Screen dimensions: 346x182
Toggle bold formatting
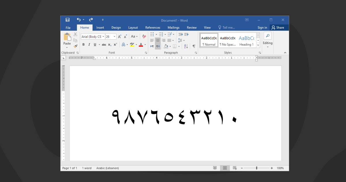84,45
